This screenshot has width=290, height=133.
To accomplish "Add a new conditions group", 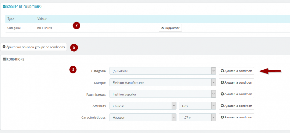I will click(33, 47).
